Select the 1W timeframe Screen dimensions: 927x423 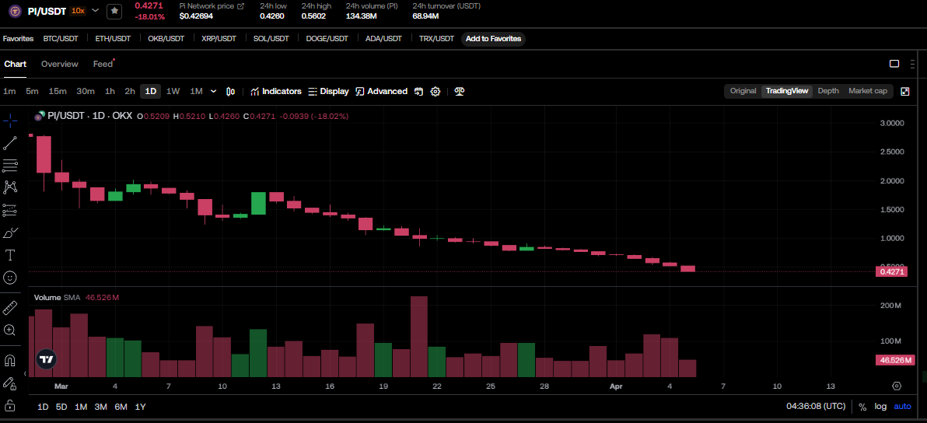[173, 92]
